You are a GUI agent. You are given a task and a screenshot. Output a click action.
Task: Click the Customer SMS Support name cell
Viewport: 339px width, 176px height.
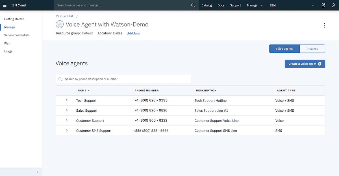click(x=94, y=131)
